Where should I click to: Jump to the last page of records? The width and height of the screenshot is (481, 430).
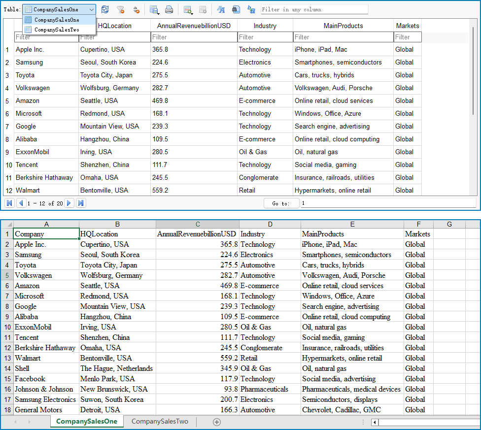81,202
